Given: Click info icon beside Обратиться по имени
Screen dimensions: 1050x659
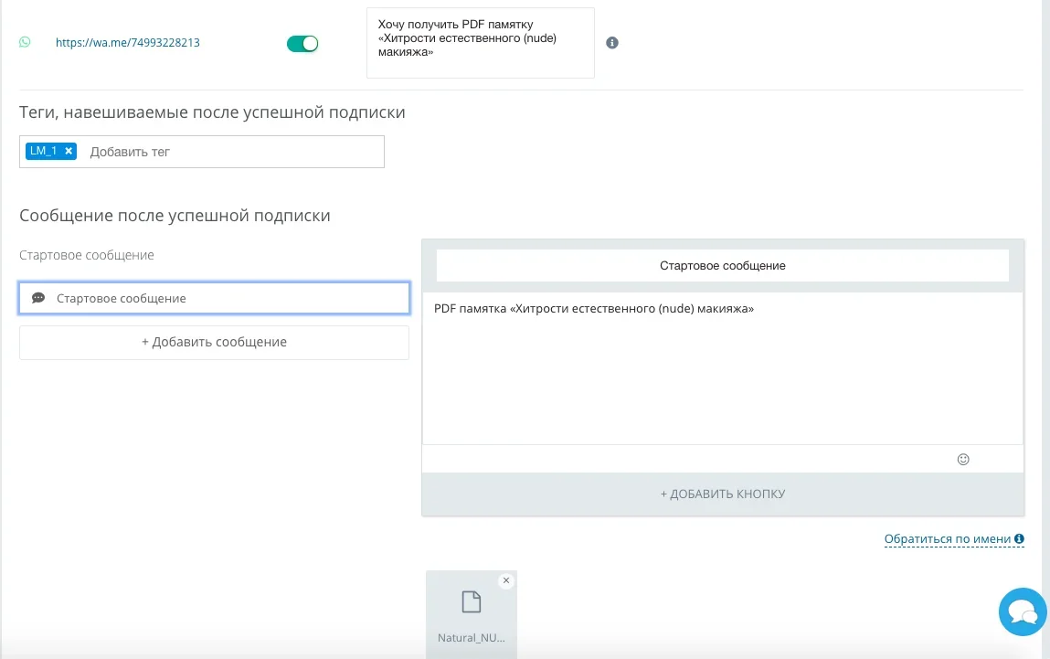Looking at the screenshot, I should tap(1019, 538).
